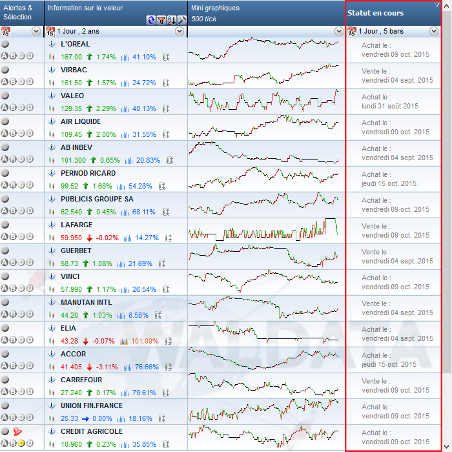Click the vertical scrollbar thumb
The width and height of the screenshot is (452, 452).
[447, 191]
